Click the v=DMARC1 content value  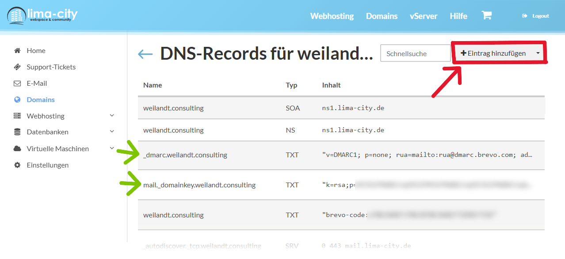427,155
